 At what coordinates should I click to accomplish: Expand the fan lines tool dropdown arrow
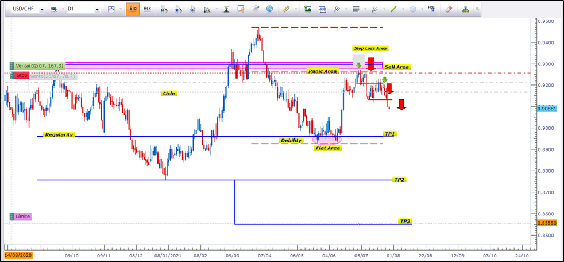(x=385, y=10)
